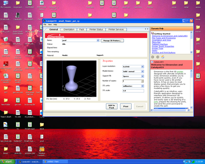Open the FDM Printer History shortcut
The width and height of the screenshot is (205, 164).
(x=42, y=5)
